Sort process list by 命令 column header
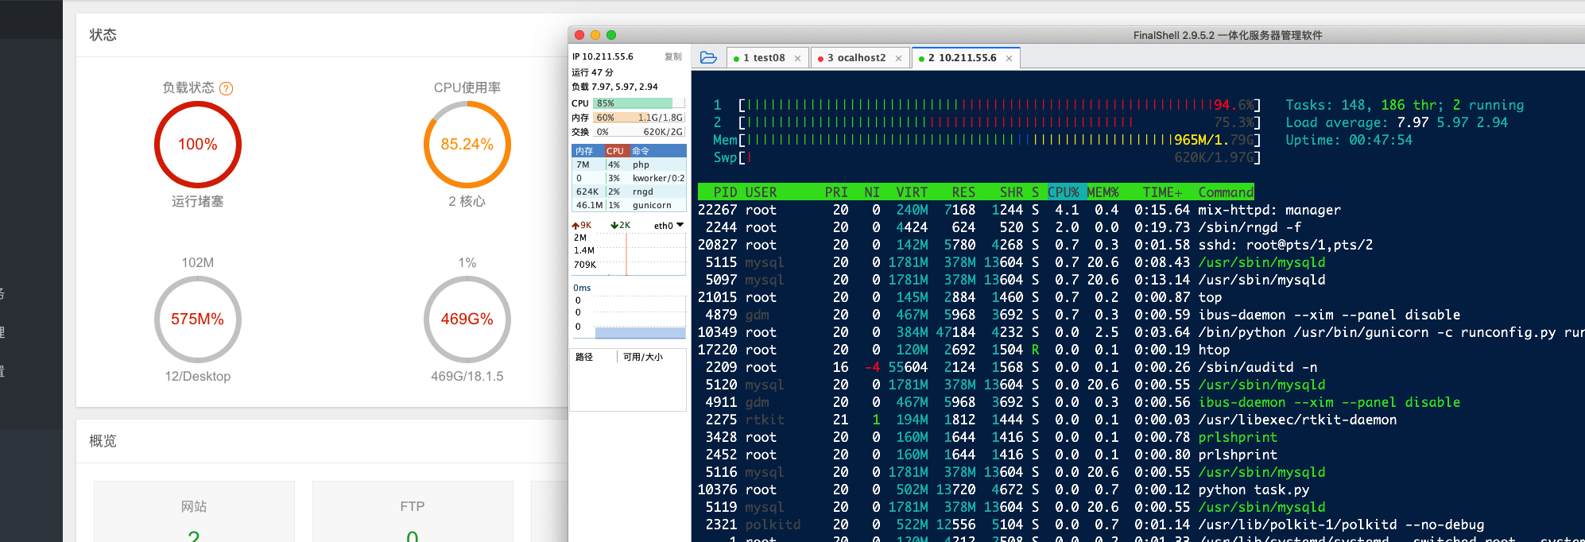1585x542 pixels. pyautogui.click(x=658, y=151)
